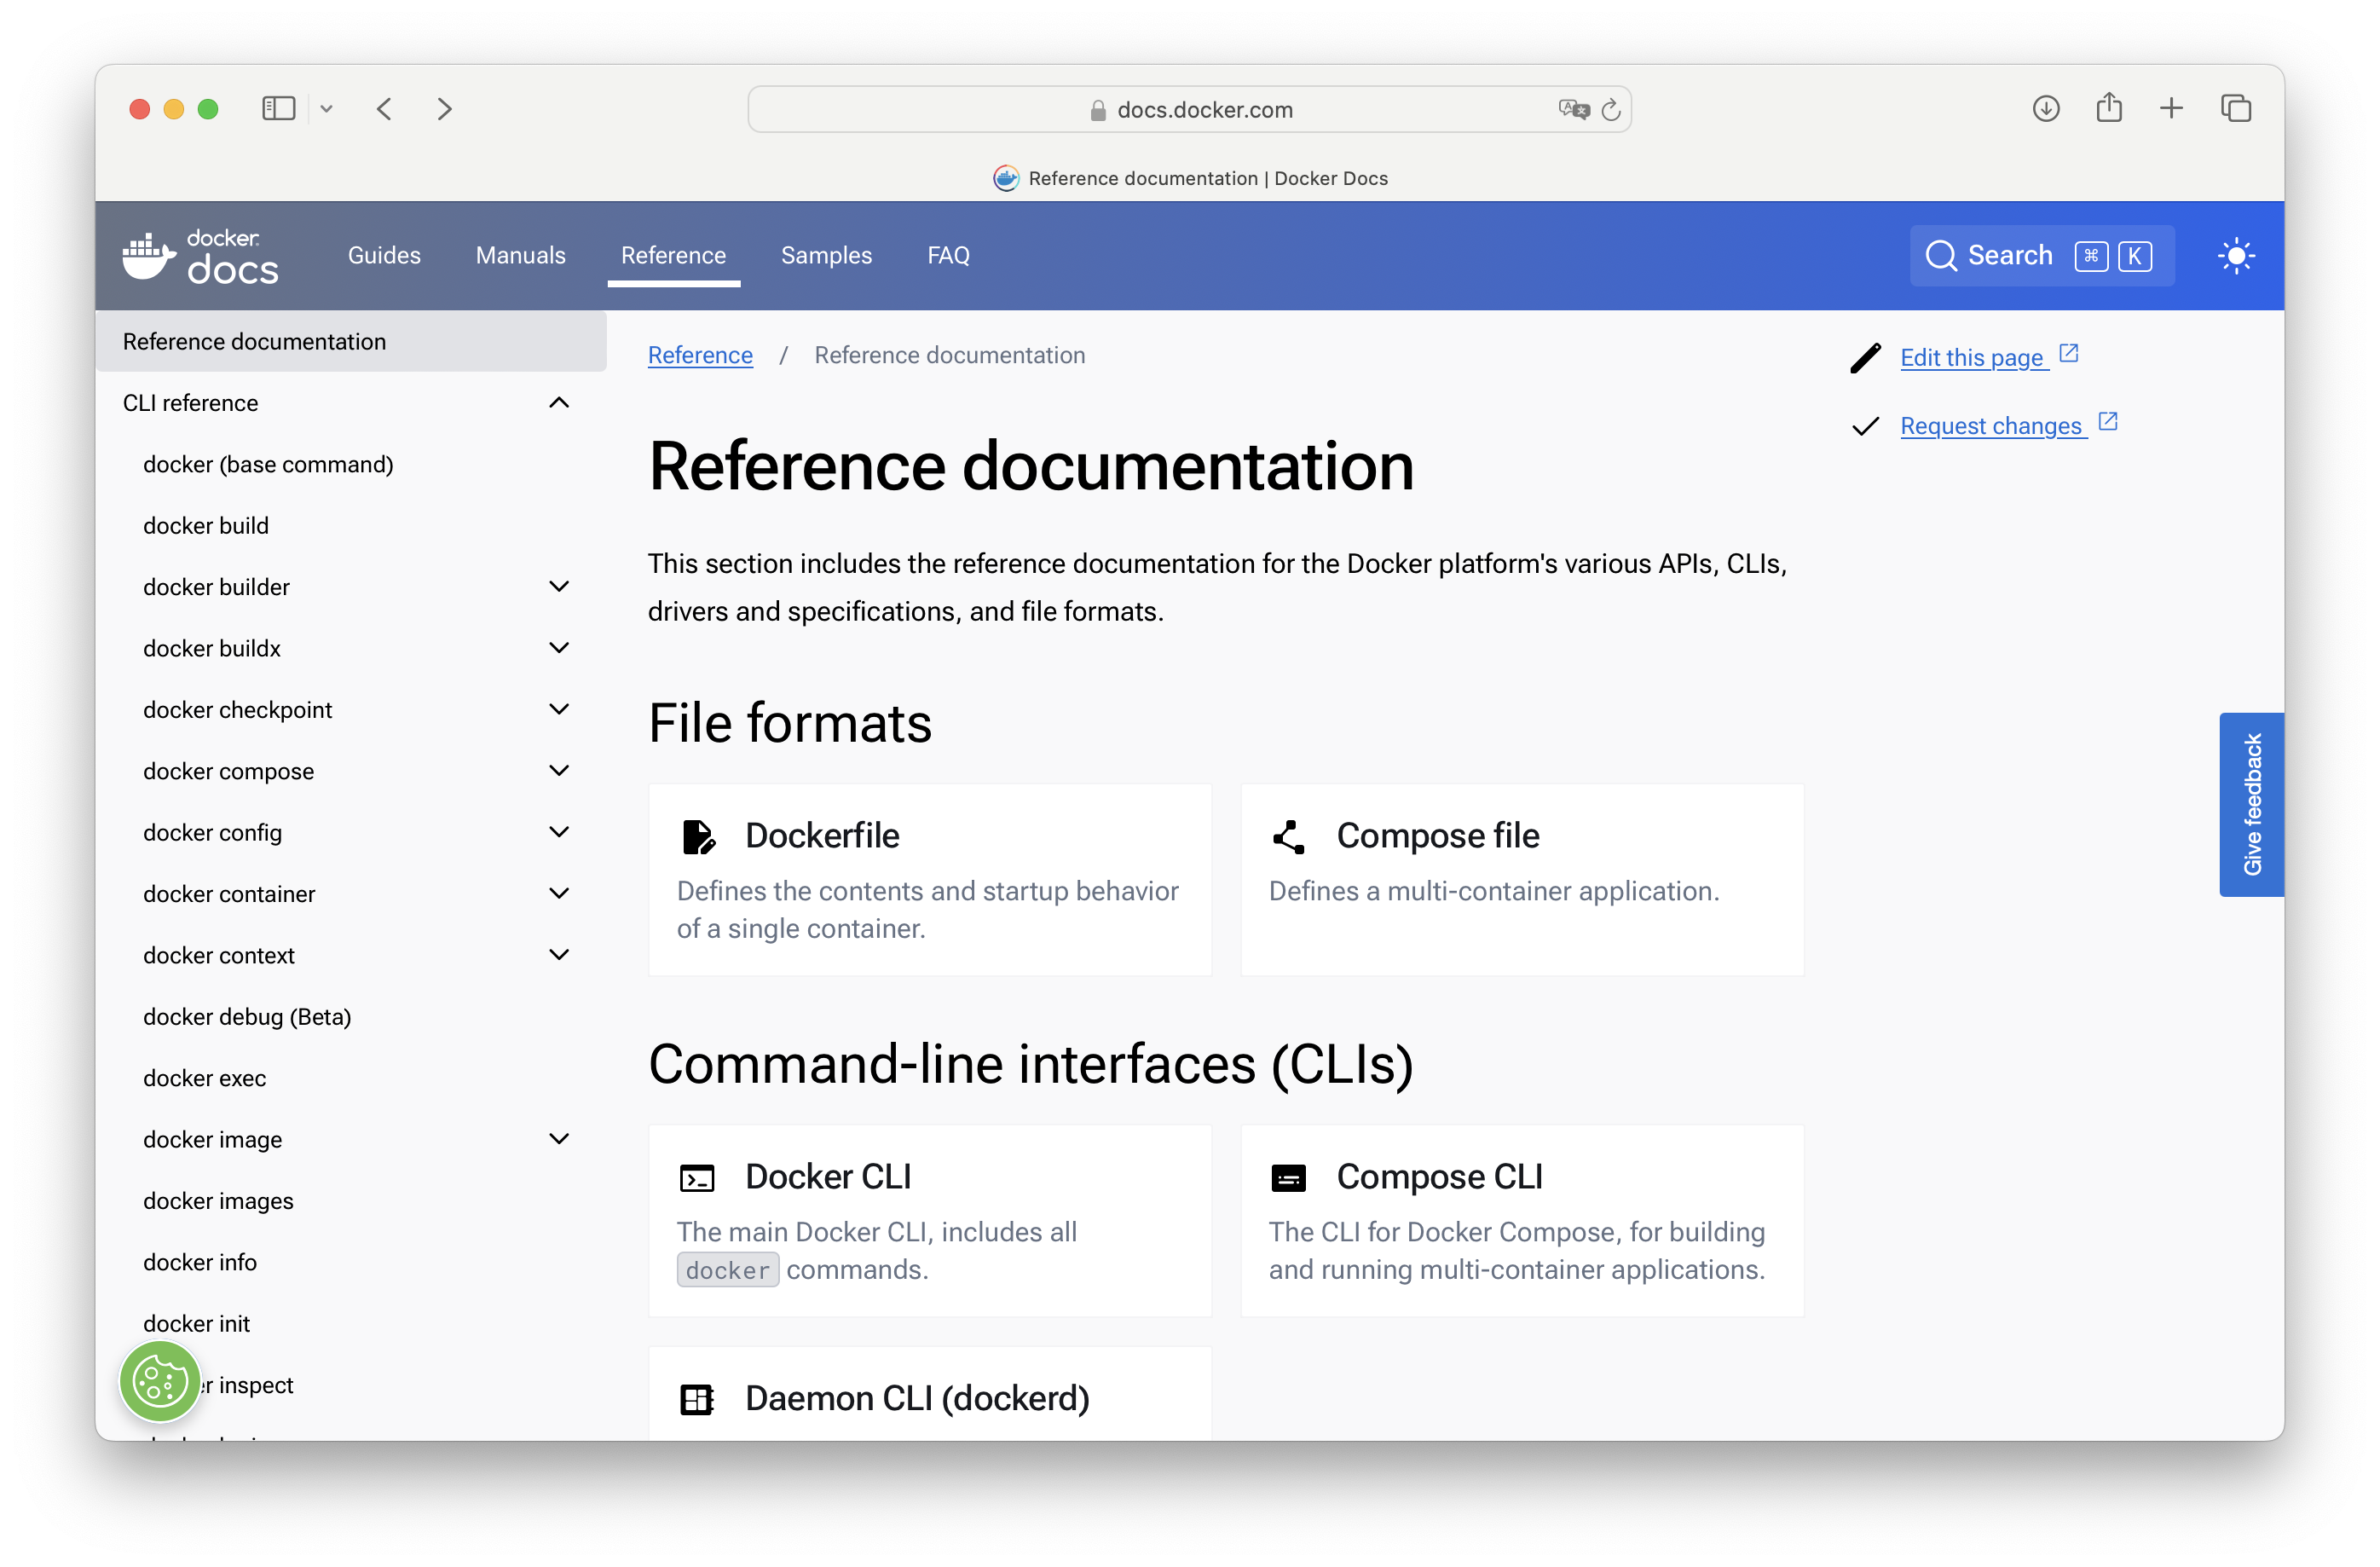Open docker images sidebar entry
This screenshot has width=2380, height=1567.
[x=218, y=1200]
